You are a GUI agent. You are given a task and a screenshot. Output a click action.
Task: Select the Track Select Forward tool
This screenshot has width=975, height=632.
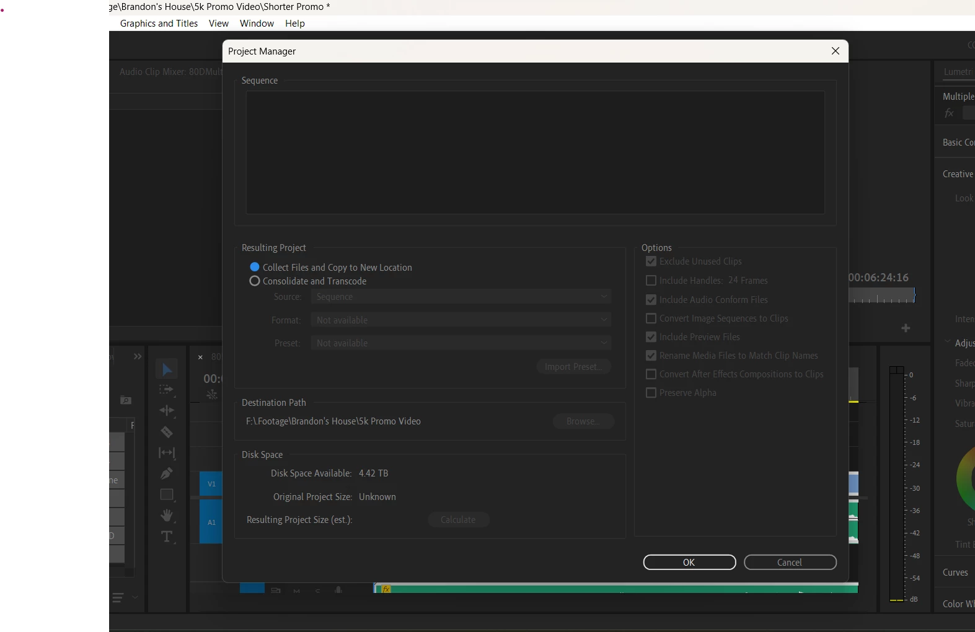click(166, 390)
